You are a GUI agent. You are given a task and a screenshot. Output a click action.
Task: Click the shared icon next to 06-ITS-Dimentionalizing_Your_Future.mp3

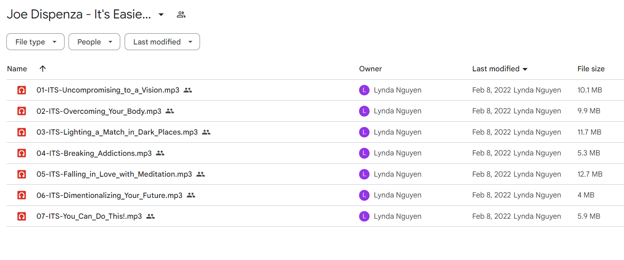pyautogui.click(x=191, y=195)
